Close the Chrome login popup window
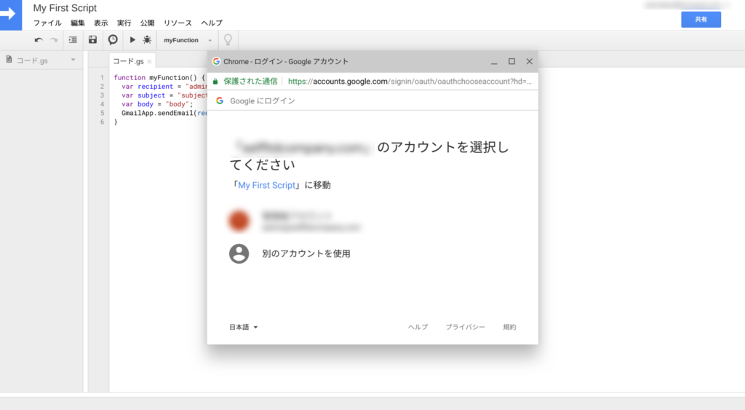 pos(530,61)
